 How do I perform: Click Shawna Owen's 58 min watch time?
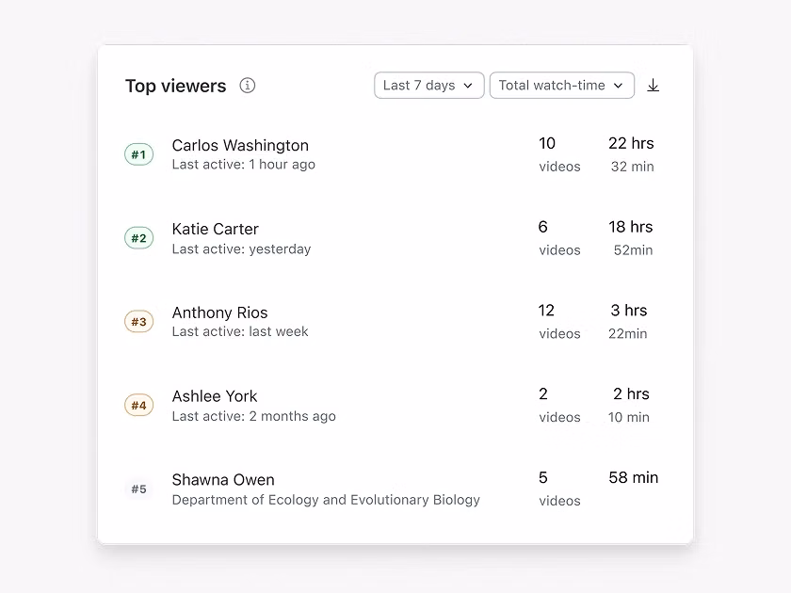pyautogui.click(x=633, y=478)
